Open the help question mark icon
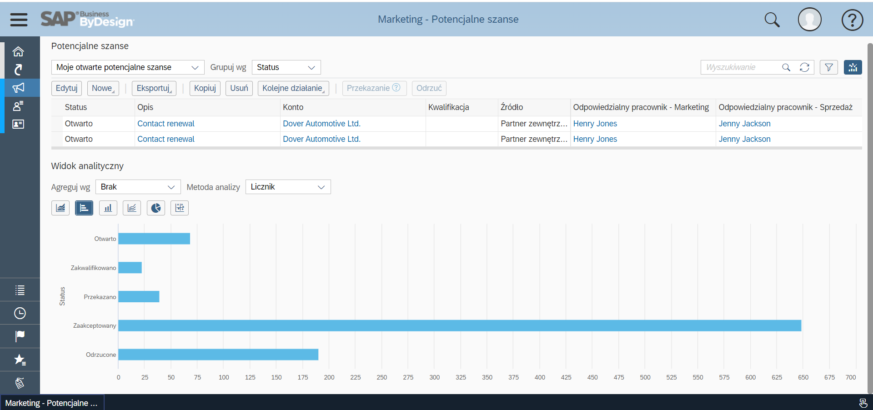This screenshot has width=873, height=410. coord(852,20)
